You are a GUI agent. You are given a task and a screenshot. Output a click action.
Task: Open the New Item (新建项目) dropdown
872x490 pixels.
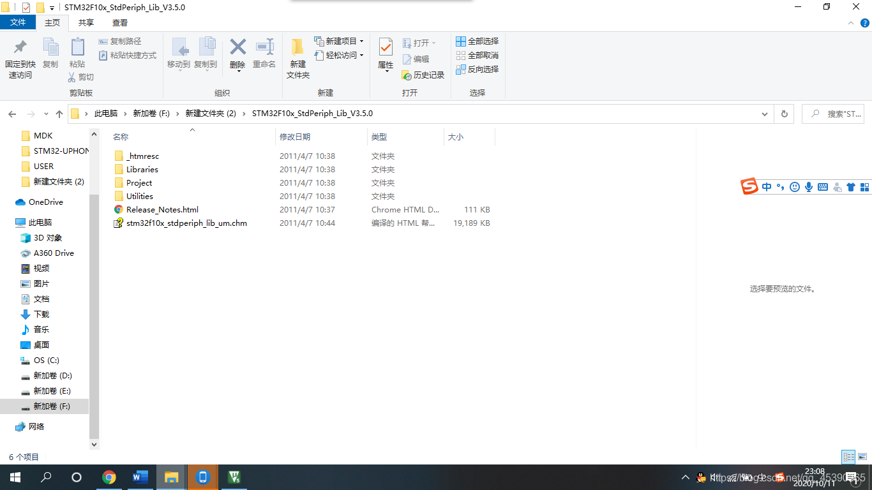[x=338, y=41]
